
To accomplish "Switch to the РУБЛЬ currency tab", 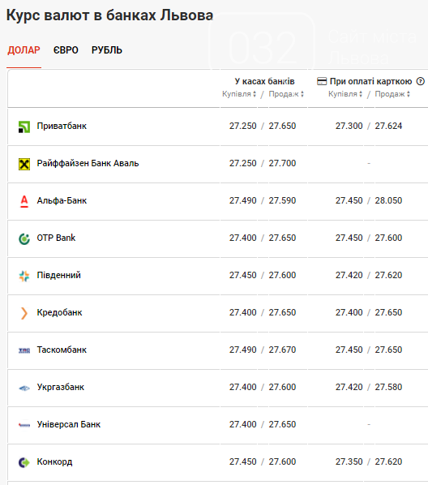I will 107,50.
